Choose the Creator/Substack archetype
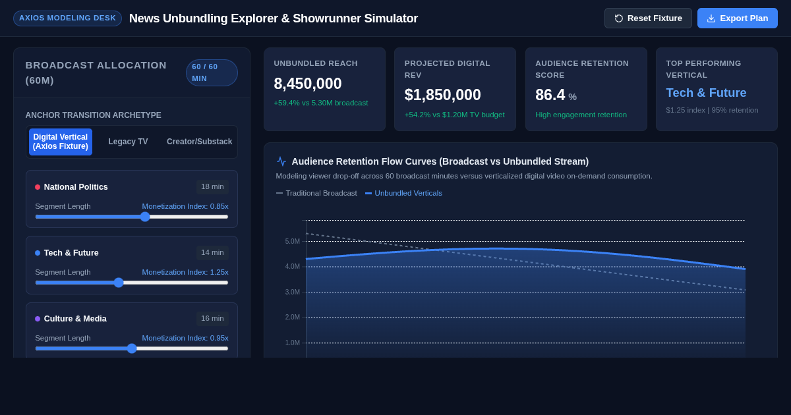 [199, 142]
